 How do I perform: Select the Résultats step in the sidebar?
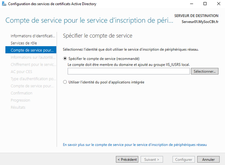point(18,107)
